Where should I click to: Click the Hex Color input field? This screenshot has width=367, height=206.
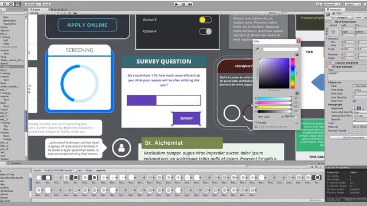[291, 117]
